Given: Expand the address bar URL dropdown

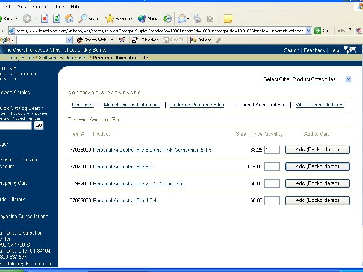Looking at the screenshot, I should click(308, 31).
